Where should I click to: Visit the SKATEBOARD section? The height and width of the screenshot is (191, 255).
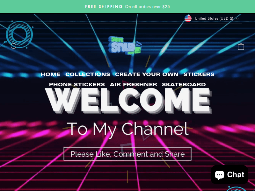click(x=184, y=84)
